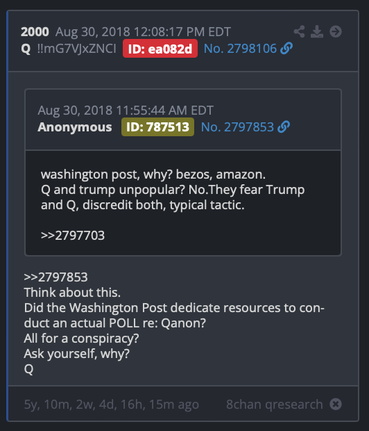
Task: Click the tripcode !!mG7VJxZNCI
Action: (x=76, y=49)
